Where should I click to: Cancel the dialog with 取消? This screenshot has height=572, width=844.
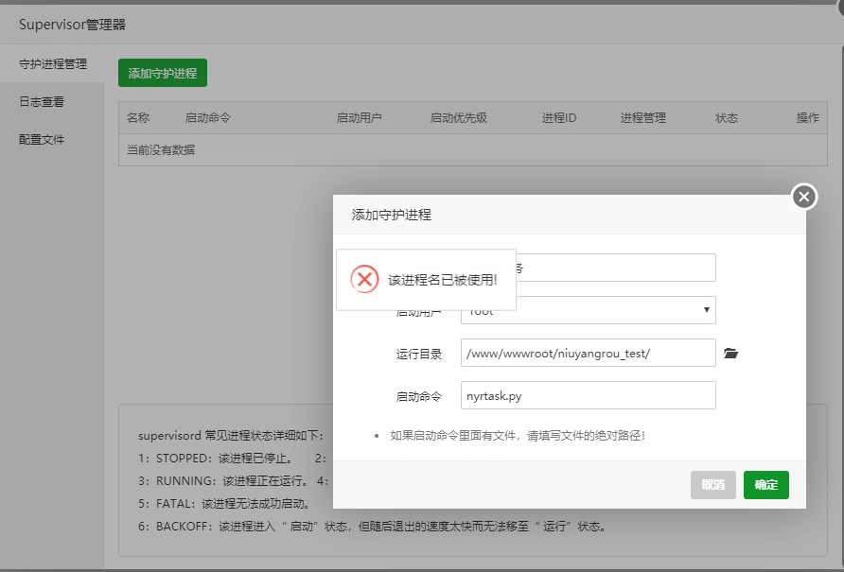(x=713, y=485)
